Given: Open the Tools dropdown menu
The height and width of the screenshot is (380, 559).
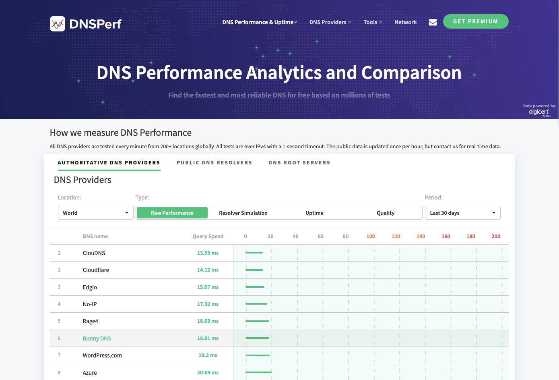Looking at the screenshot, I should [373, 22].
